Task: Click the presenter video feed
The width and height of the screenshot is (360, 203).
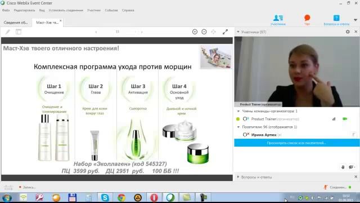Action: [296, 72]
